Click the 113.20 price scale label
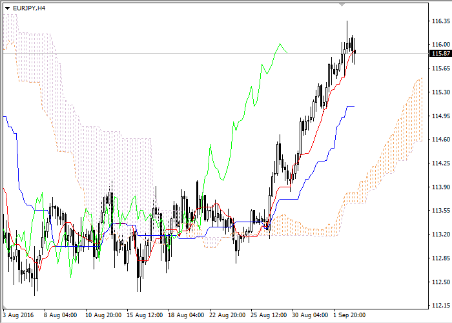This screenshot has width=452, height=323. click(441, 234)
